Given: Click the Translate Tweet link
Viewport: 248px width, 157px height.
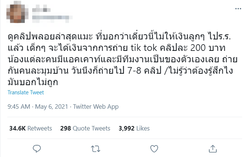Looking at the screenshot, I should tap(25, 93).
